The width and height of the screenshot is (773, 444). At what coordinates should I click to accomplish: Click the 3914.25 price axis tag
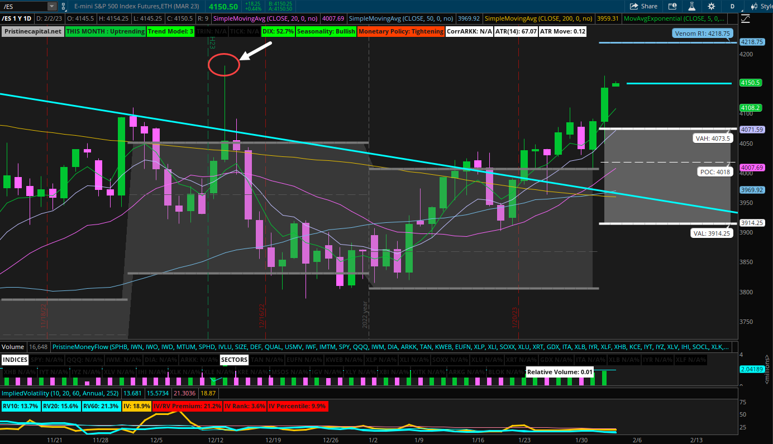(x=751, y=223)
